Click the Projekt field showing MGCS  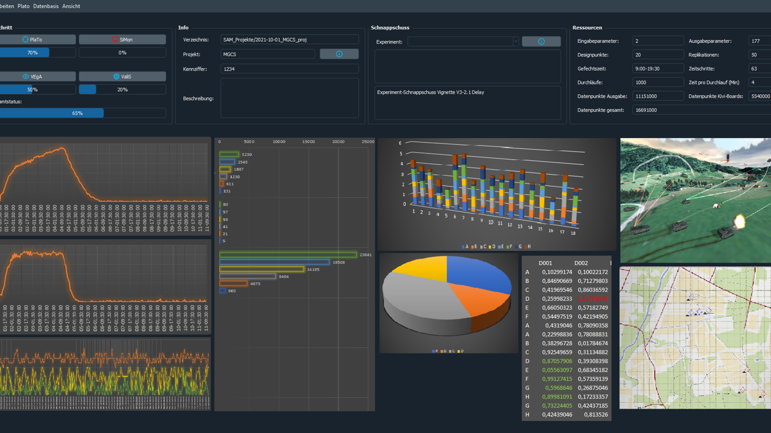(x=267, y=54)
